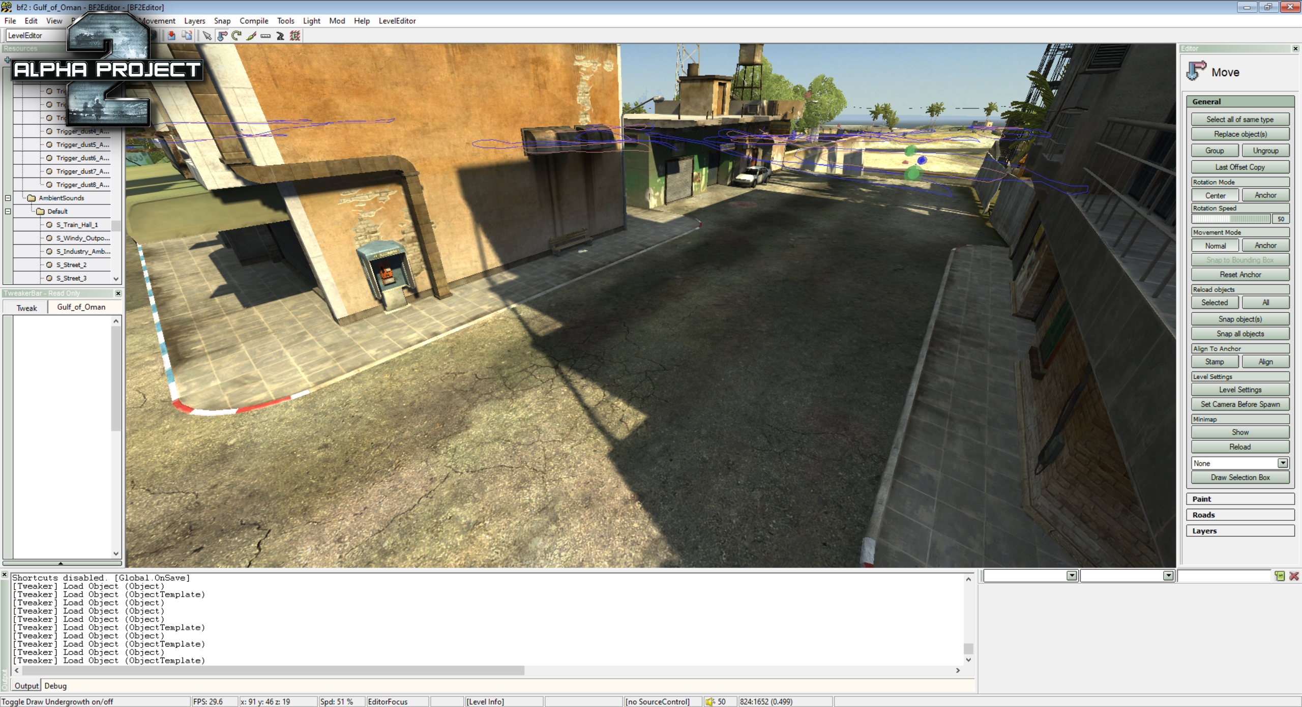This screenshot has width=1302, height=707.
Task: Select the road tool icon
Action: pyautogui.click(x=280, y=36)
